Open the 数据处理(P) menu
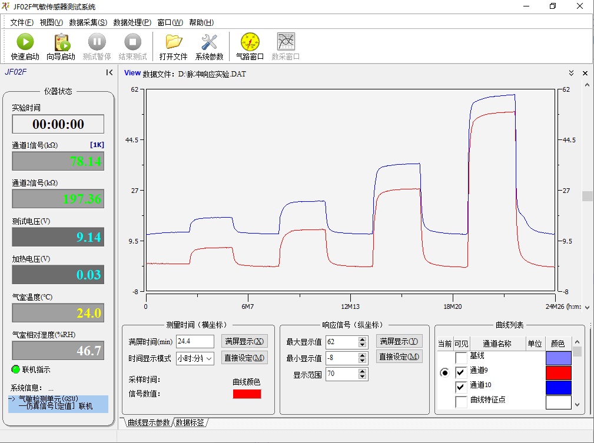Image resolution: width=594 pixels, height=443 pixels. [x=132, y=22]
